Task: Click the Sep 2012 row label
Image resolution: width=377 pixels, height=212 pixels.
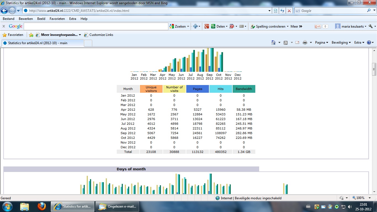Action: coord(128,133)
